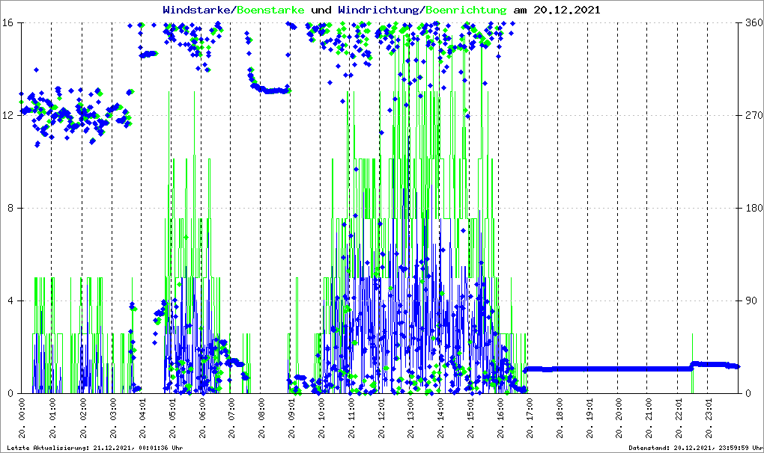This screenshot has height=453, width=764.
Task: Click left axis value 12
Action: click(x=7, y=116)
